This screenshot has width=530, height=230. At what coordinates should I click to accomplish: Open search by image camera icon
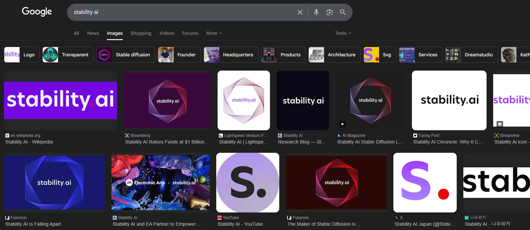(x=330, y=12)
